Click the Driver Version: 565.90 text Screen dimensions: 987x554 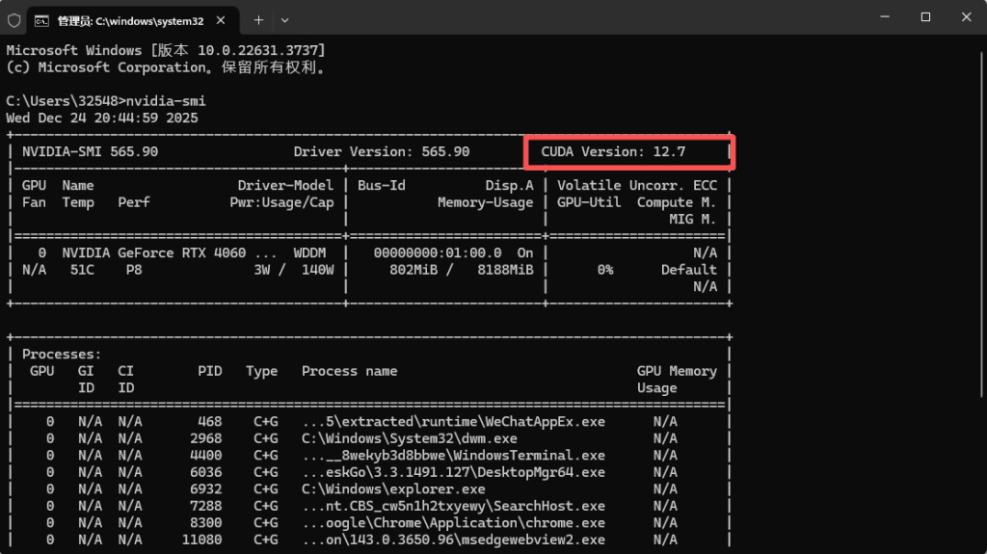pyautogui.click(x=381, y=151)
